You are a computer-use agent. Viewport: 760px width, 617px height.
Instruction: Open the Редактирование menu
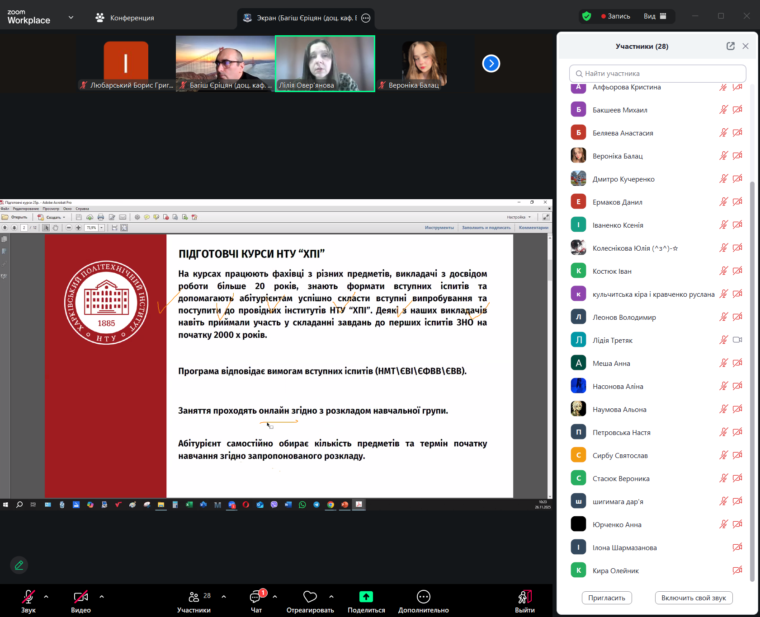26,209
